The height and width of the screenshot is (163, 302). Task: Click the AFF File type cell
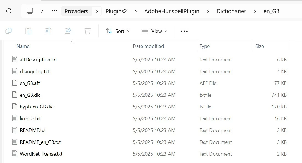[208, 83]
